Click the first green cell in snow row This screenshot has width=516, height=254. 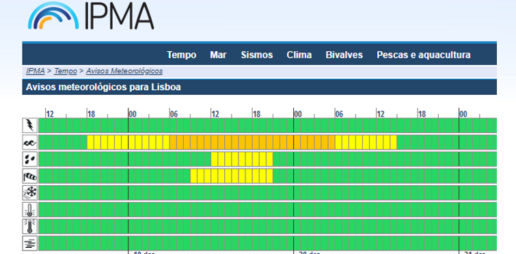point(42,193)
